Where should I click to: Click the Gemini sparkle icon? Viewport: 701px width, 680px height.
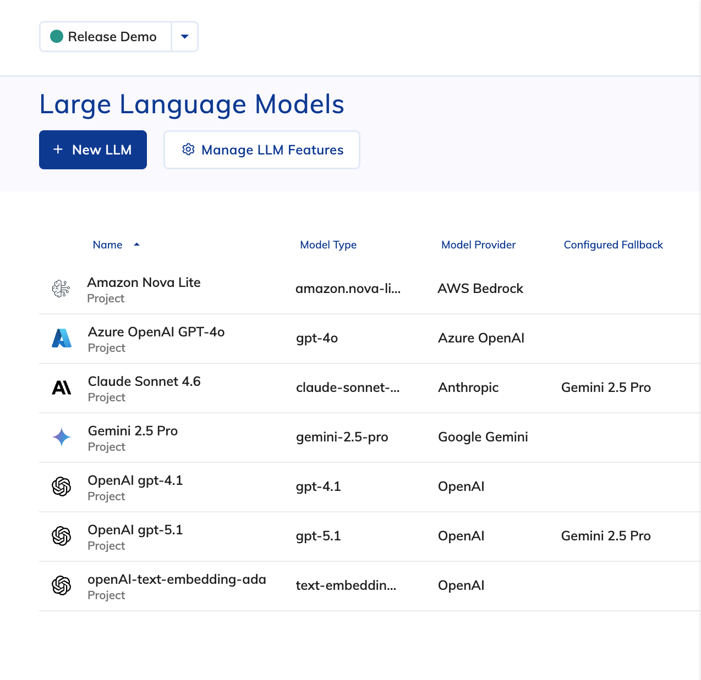click(62, 437)
